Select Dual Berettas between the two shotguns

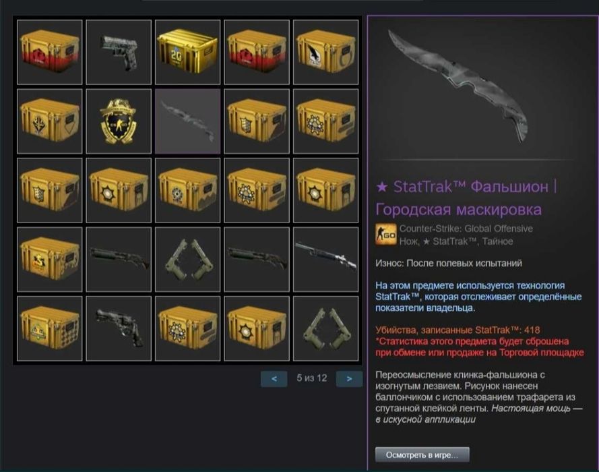click(187, 259)
